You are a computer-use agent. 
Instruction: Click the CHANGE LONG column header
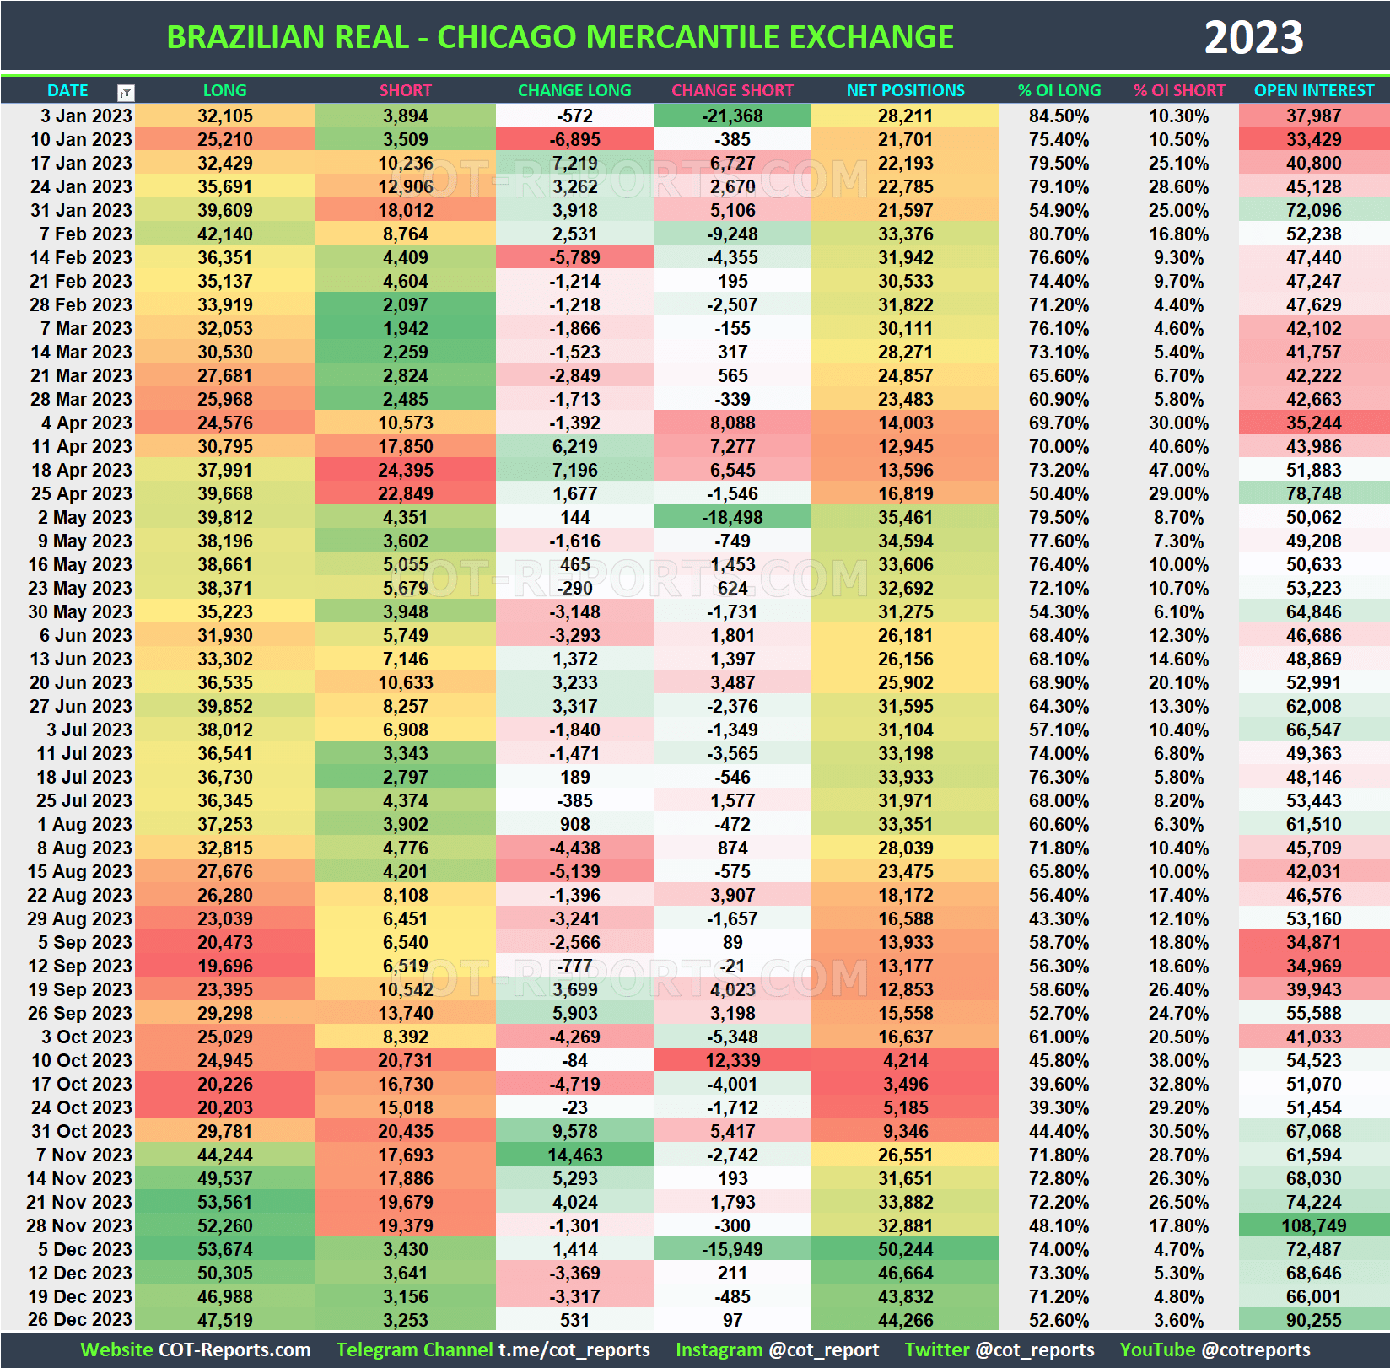574,90
